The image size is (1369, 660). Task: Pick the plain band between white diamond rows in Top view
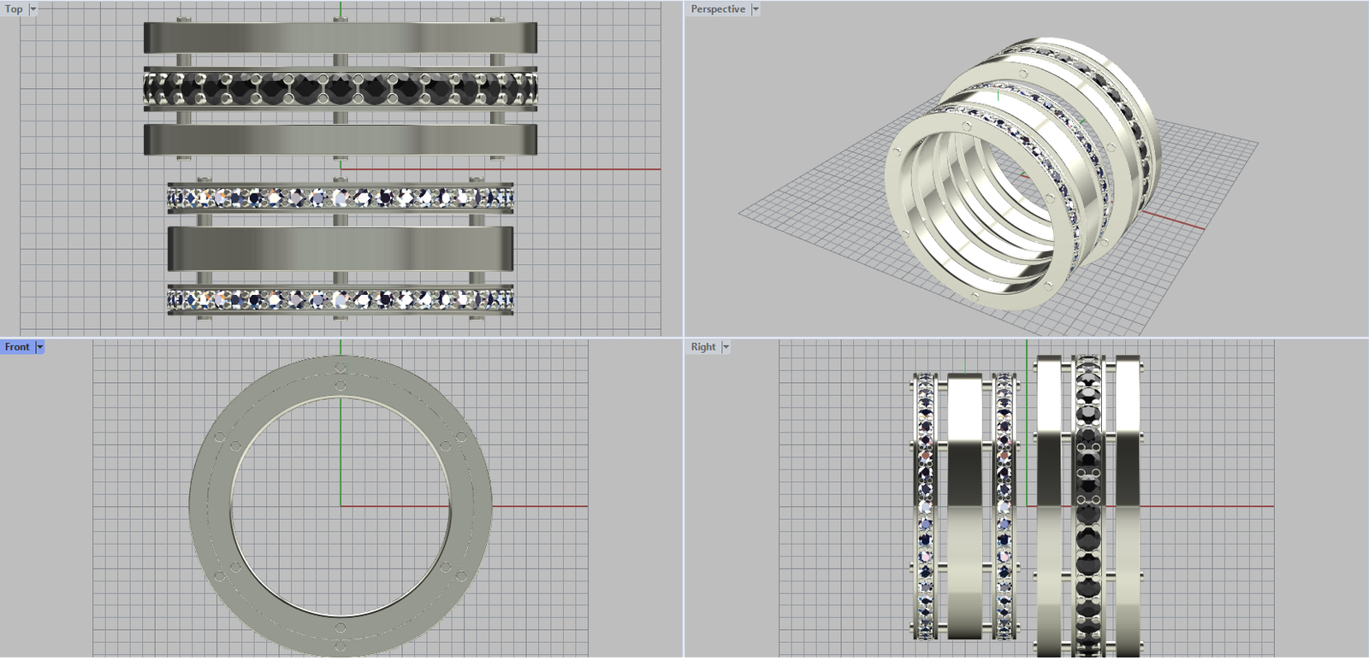tap(340, 248)
